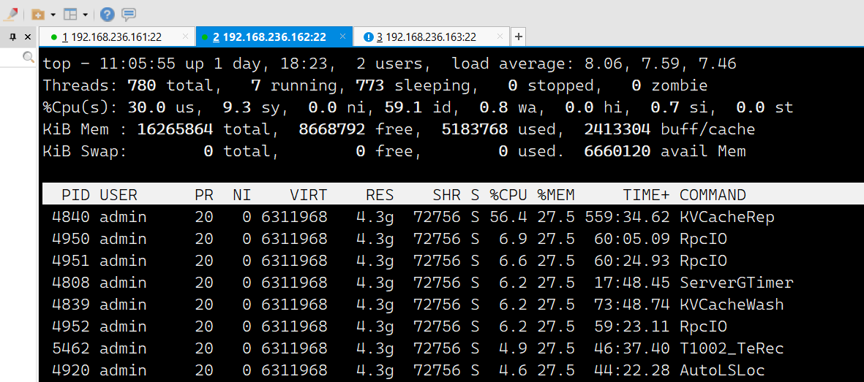The image size is (864, 382).
Task: Click PID 4951 in process list
Action: coord(70,260)
